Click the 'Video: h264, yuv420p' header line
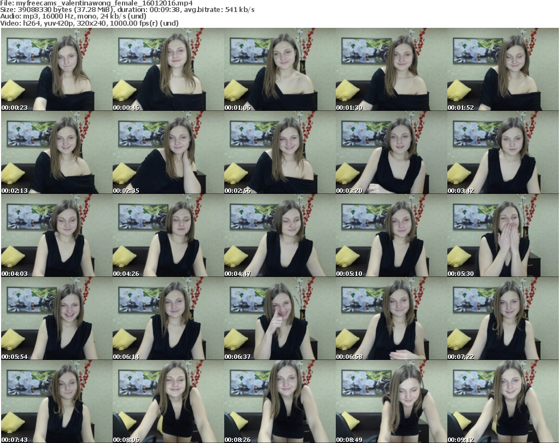The image size is (560, 443). pos(89,23)
